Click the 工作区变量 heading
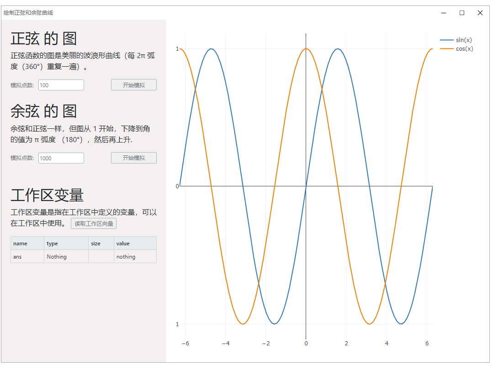 coord(47,195)
